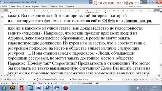Image resolution: width=162 pixels, height=91 pixels.
Task: Toggle underline formatting
Action: click(x=131, y=79)
